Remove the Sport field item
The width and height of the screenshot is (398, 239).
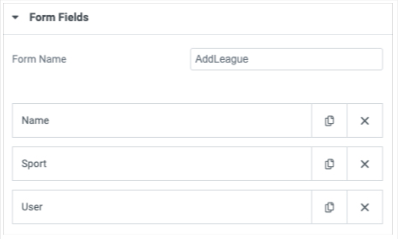(365, 164)
